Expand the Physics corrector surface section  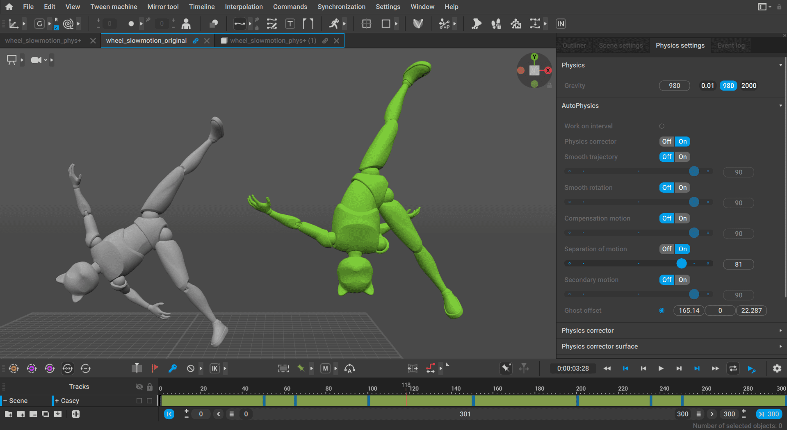point(780,346)
